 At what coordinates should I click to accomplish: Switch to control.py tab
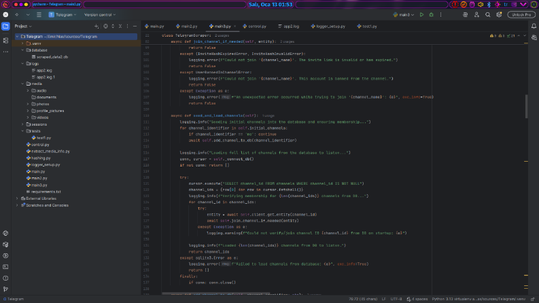tap(254, 26)
